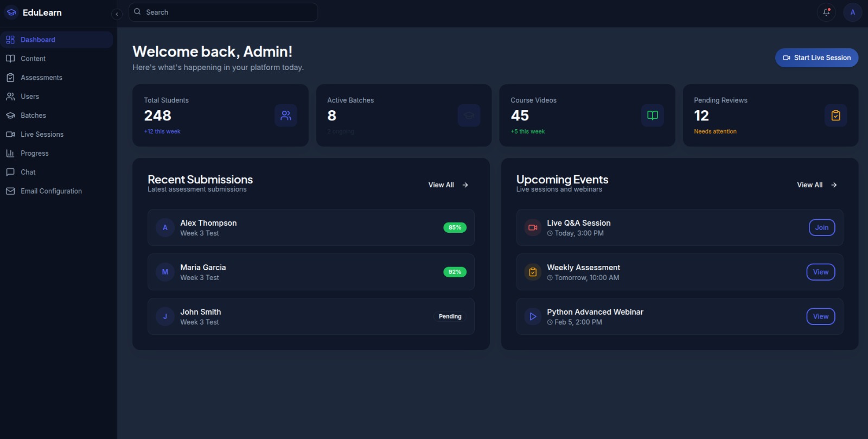The image size is (868, 439).
Task: Click the Total Students people icon
Action: (285, 115)
